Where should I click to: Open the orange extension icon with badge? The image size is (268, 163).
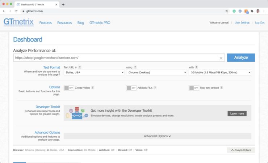click(246, 11)
